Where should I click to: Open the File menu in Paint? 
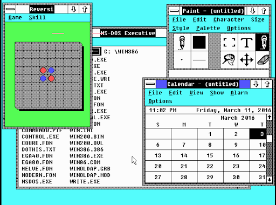click(x=179, y=19)
